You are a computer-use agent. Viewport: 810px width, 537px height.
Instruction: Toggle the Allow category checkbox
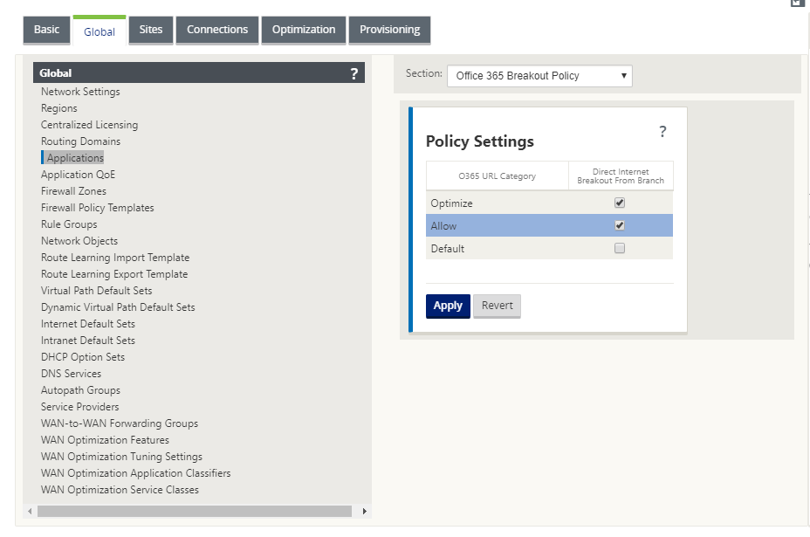(x=620, y=225)
